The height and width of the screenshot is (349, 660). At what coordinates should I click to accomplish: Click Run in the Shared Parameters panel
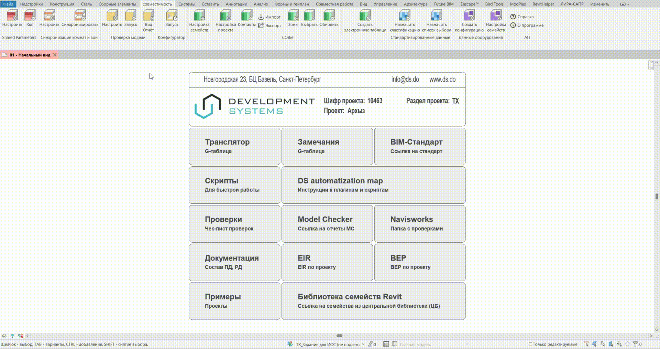(30, 18)
